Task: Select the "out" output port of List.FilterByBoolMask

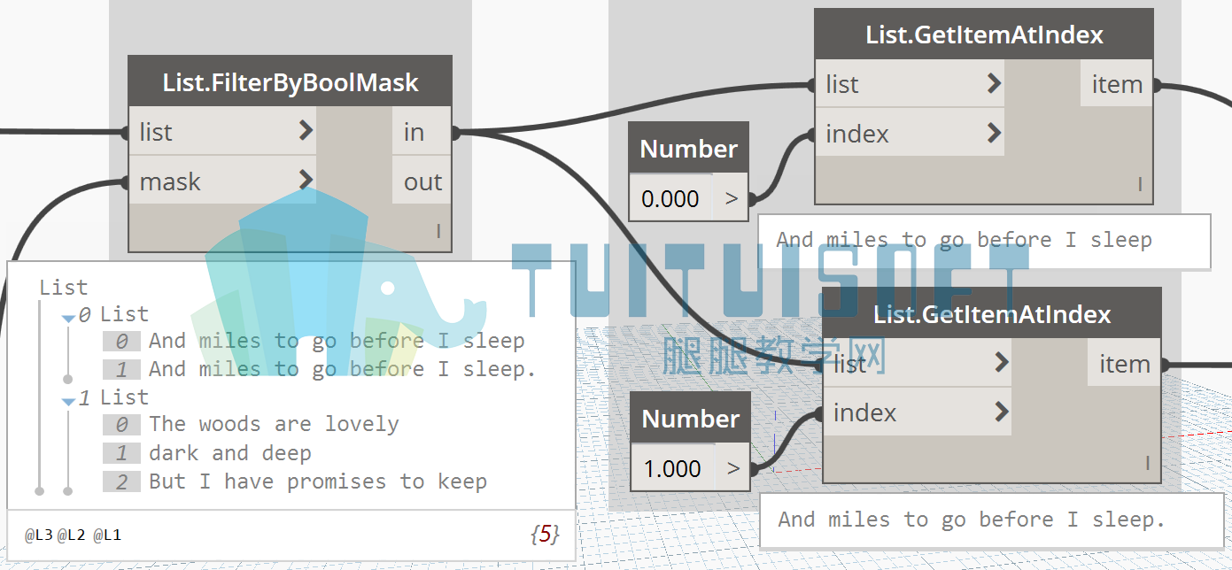Action: pos(422,181)
